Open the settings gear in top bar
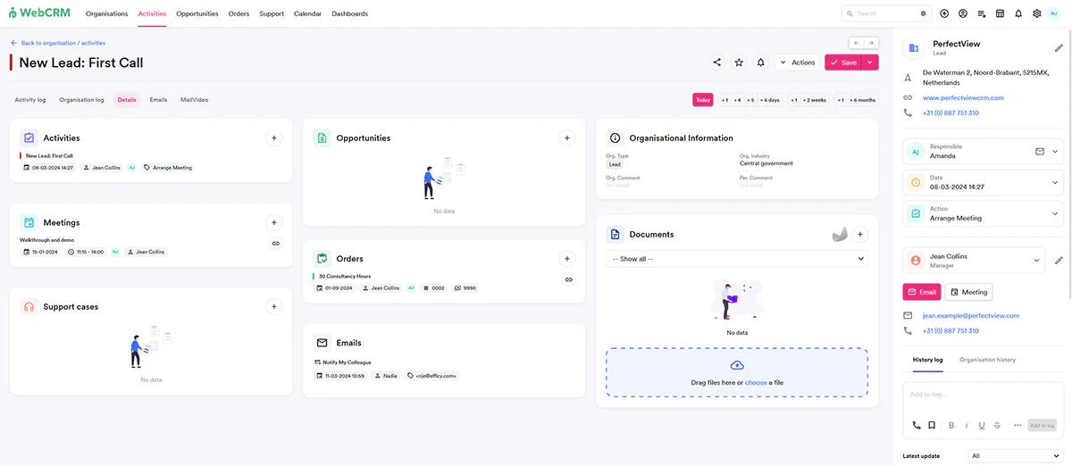Image resolution: width=1072 pixels, height=466 pixels. 1036,13
